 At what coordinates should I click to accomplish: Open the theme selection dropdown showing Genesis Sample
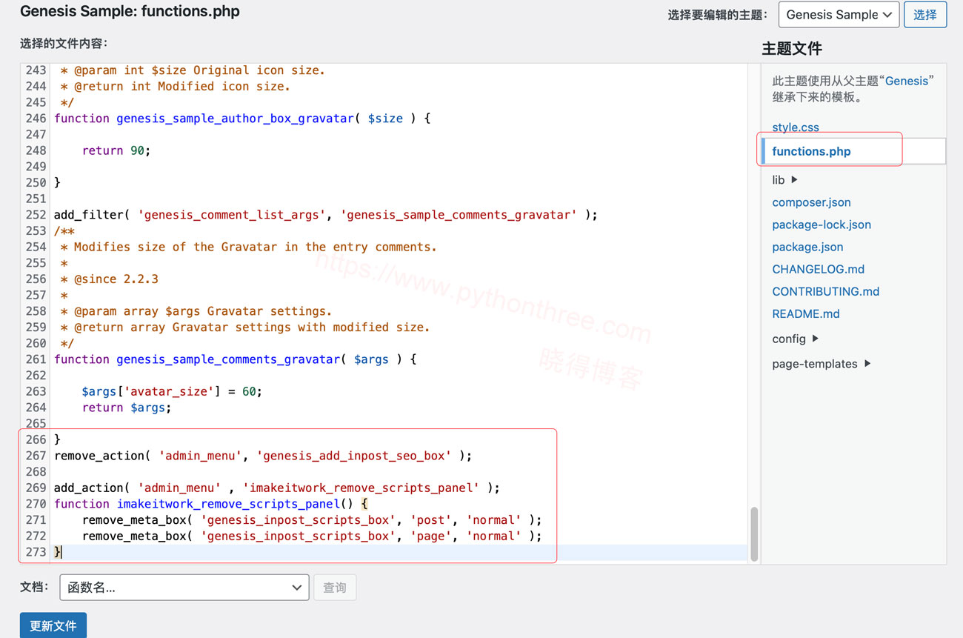tap(839, 14)
